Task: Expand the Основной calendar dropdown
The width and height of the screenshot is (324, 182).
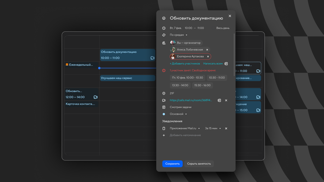Action: pos(178,114)
